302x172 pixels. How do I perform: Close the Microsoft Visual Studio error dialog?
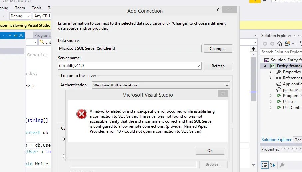point(223,94)
